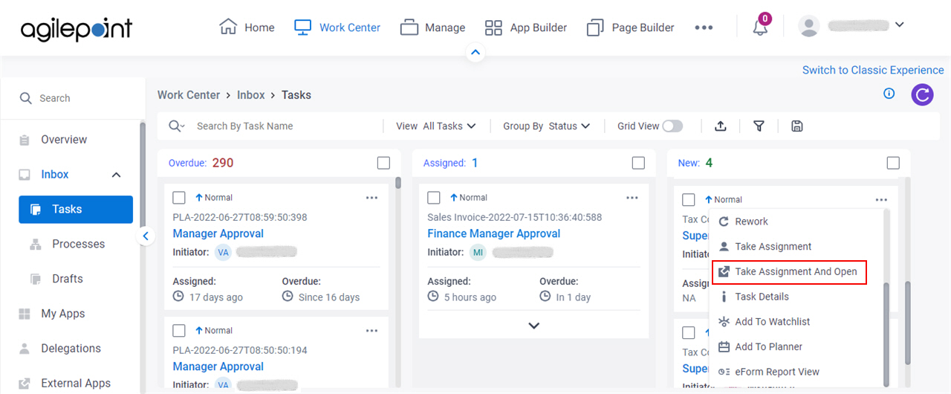Click Work Center breadcrumb

click(189, 95)
